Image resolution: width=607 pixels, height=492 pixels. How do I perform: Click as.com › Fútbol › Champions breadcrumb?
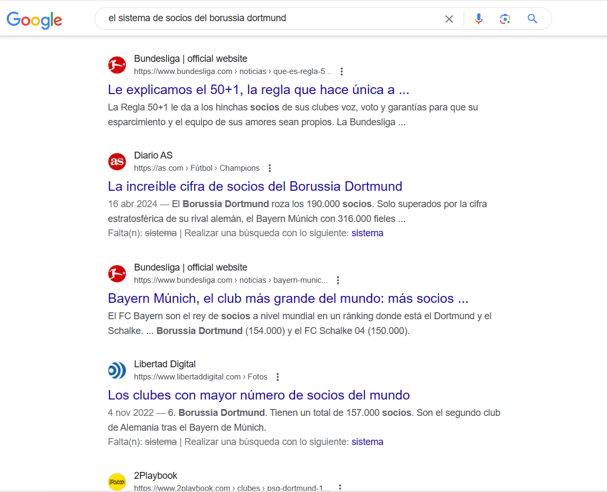click(197, 168)
